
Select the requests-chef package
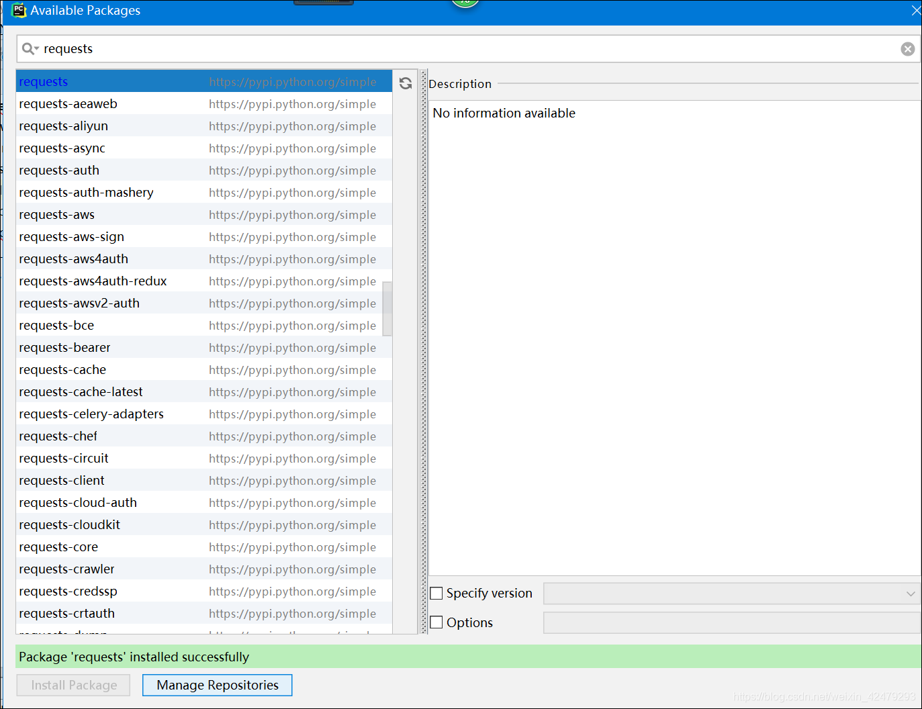(204, 436)
